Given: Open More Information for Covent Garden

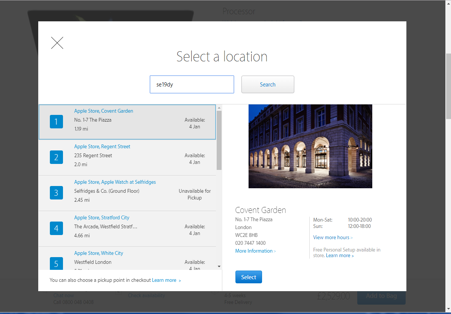Looking at the screenshot, I should click(x=255, y=251).
